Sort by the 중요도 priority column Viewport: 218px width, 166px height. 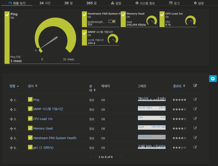pyautogui.click(x=179, y=86)
